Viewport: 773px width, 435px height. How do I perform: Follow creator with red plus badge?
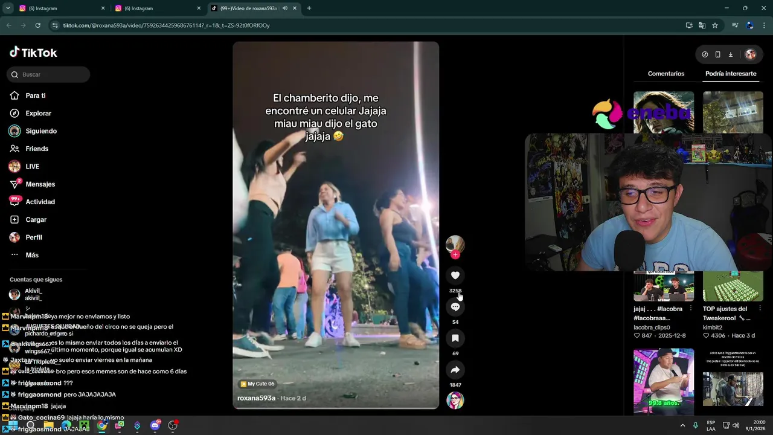(x=455, y=255)
